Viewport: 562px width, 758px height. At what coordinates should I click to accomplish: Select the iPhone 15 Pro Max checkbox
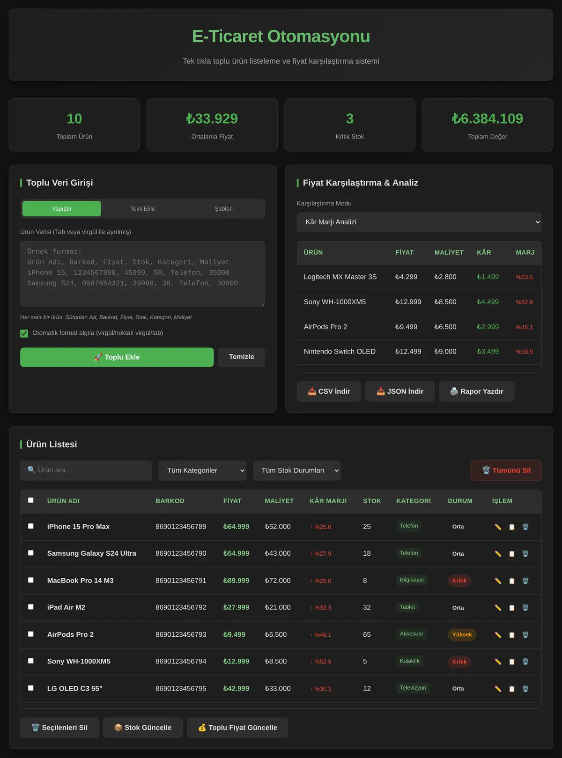click(31, 526)
